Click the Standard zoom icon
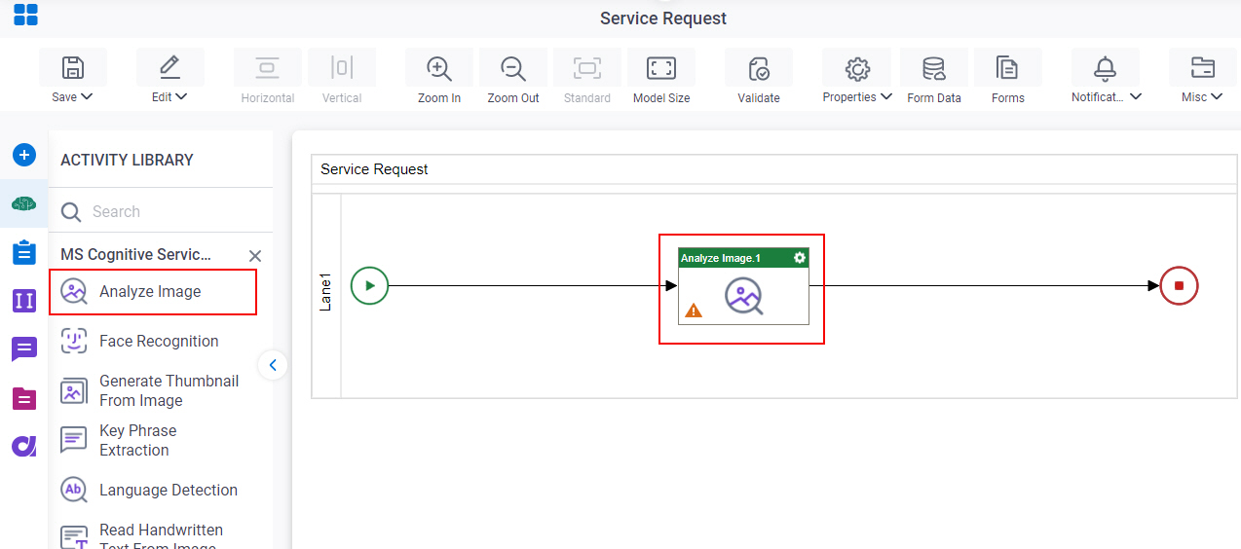 [x=587, y=67]
